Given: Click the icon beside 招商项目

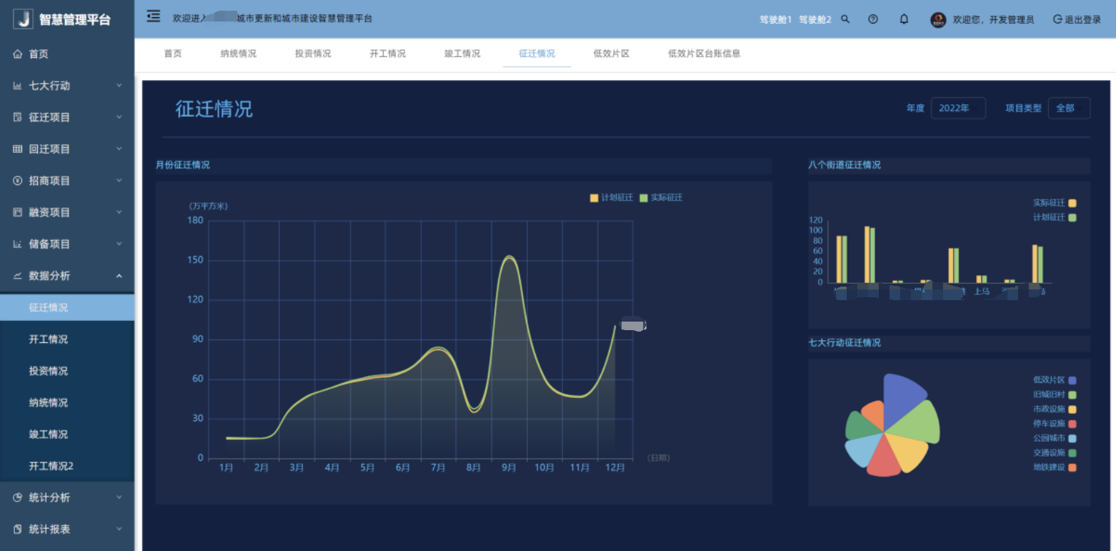Looking at the screenshot, I should coord(18,181).
